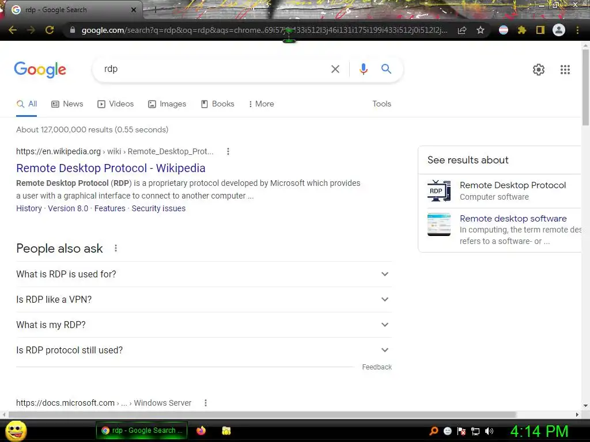Image resolution: width=590 pixels, height=442 pixels.
Task: Open Google apps grid
Action: point(565,70)
